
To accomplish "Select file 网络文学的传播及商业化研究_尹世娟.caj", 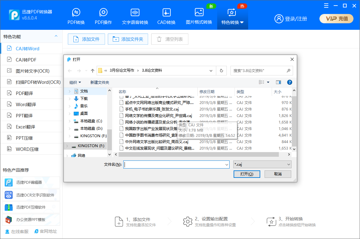I will tap(158, 116).
